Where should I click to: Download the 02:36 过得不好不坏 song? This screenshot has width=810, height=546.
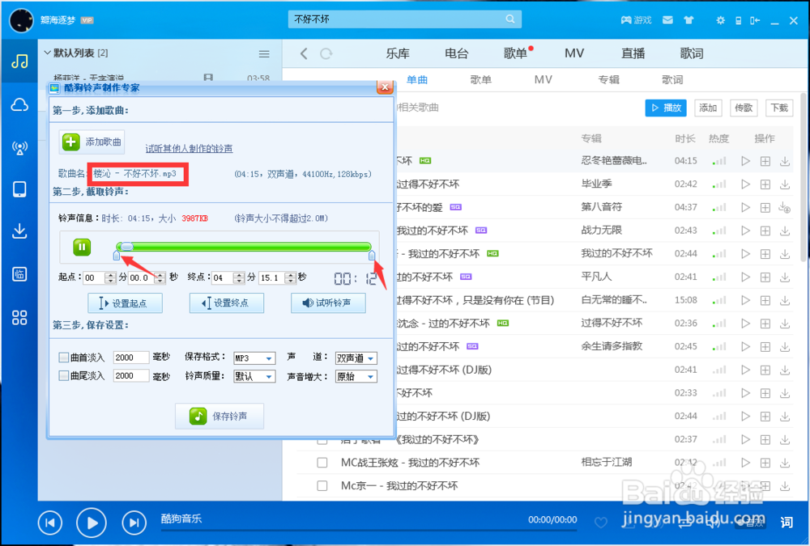point(785,324)
